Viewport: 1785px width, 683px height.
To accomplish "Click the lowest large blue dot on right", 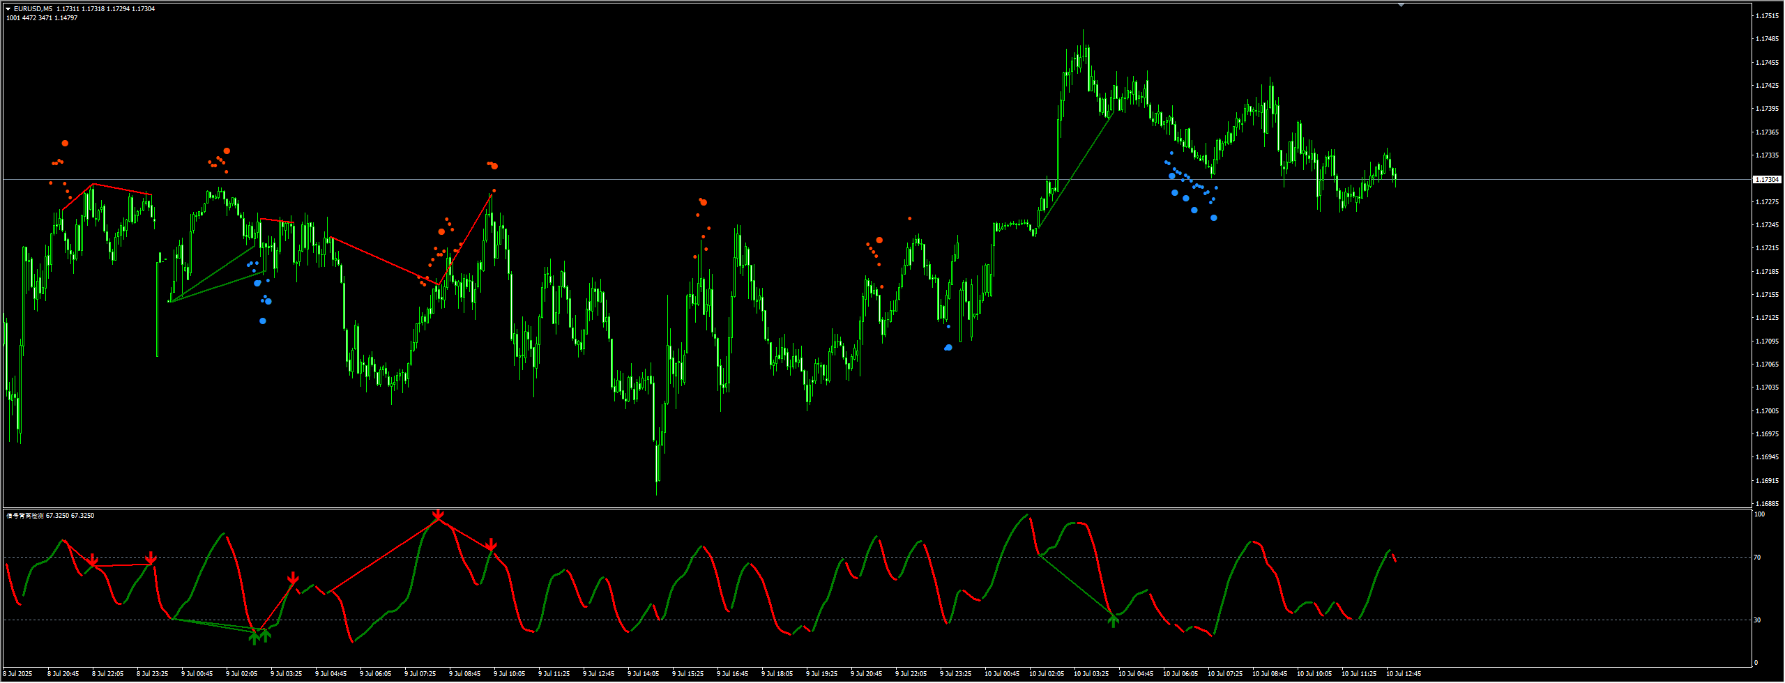I will pos(1214,218).
